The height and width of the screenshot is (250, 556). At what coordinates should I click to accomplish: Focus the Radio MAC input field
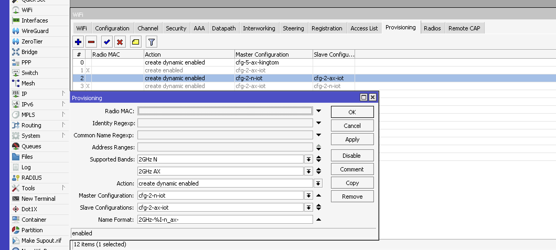click(225, 111)
